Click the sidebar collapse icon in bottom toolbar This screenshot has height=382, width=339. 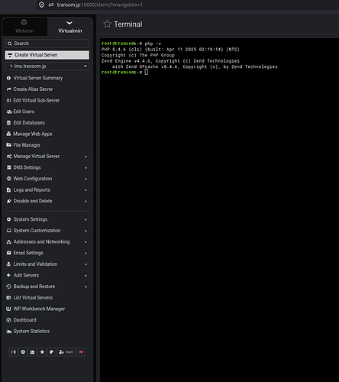point(13,352)
